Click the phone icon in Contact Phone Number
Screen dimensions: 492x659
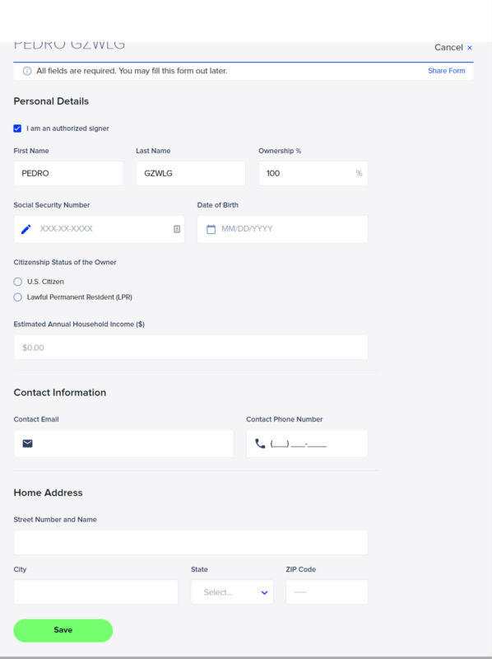[x=260, y=443]
